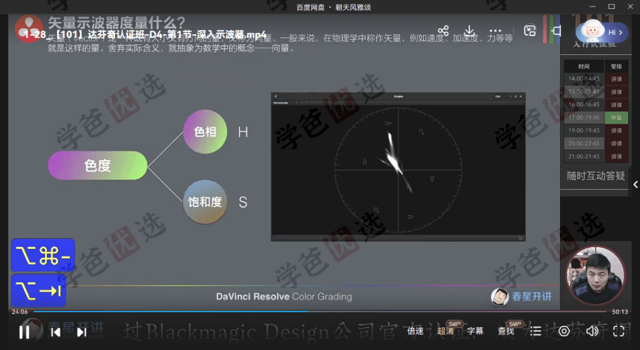Click the video title 深入示波器.mp4
Viewport: 640px width, 350px height.
point(145,35)
